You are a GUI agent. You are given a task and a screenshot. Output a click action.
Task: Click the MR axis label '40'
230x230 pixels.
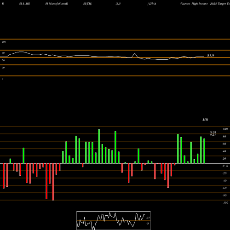coord(224,151)
